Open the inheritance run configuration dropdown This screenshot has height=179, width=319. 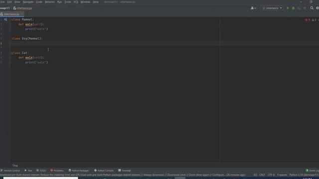point(272,8)
